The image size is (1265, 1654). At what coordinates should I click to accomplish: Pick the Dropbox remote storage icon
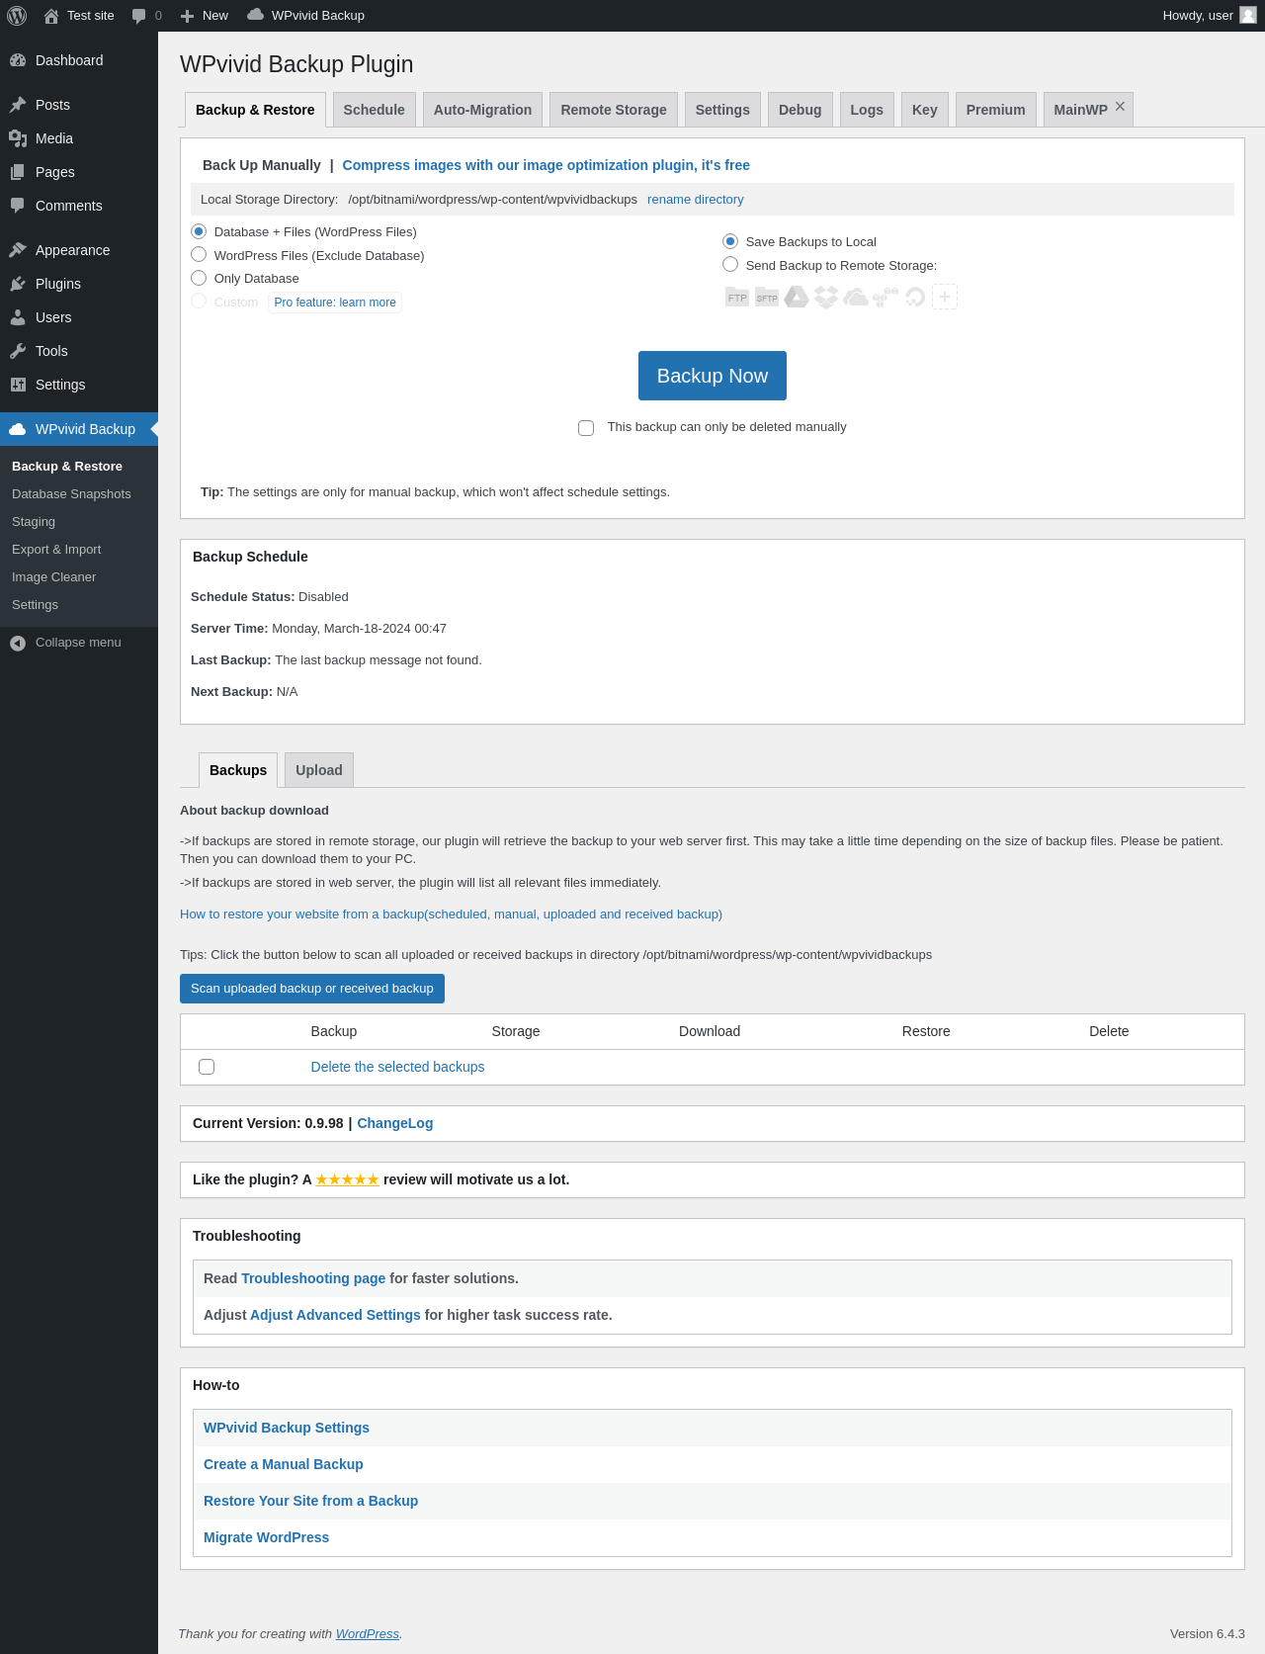(826, 297)
